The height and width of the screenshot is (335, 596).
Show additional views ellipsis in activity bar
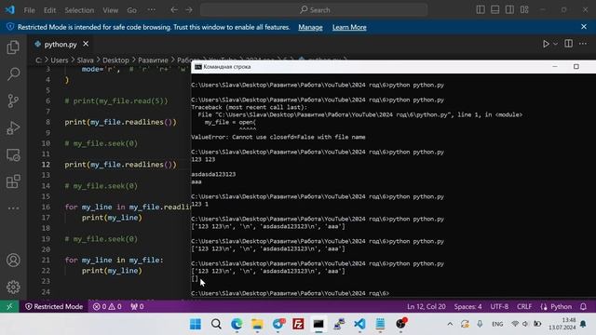[x=13, y=208]
